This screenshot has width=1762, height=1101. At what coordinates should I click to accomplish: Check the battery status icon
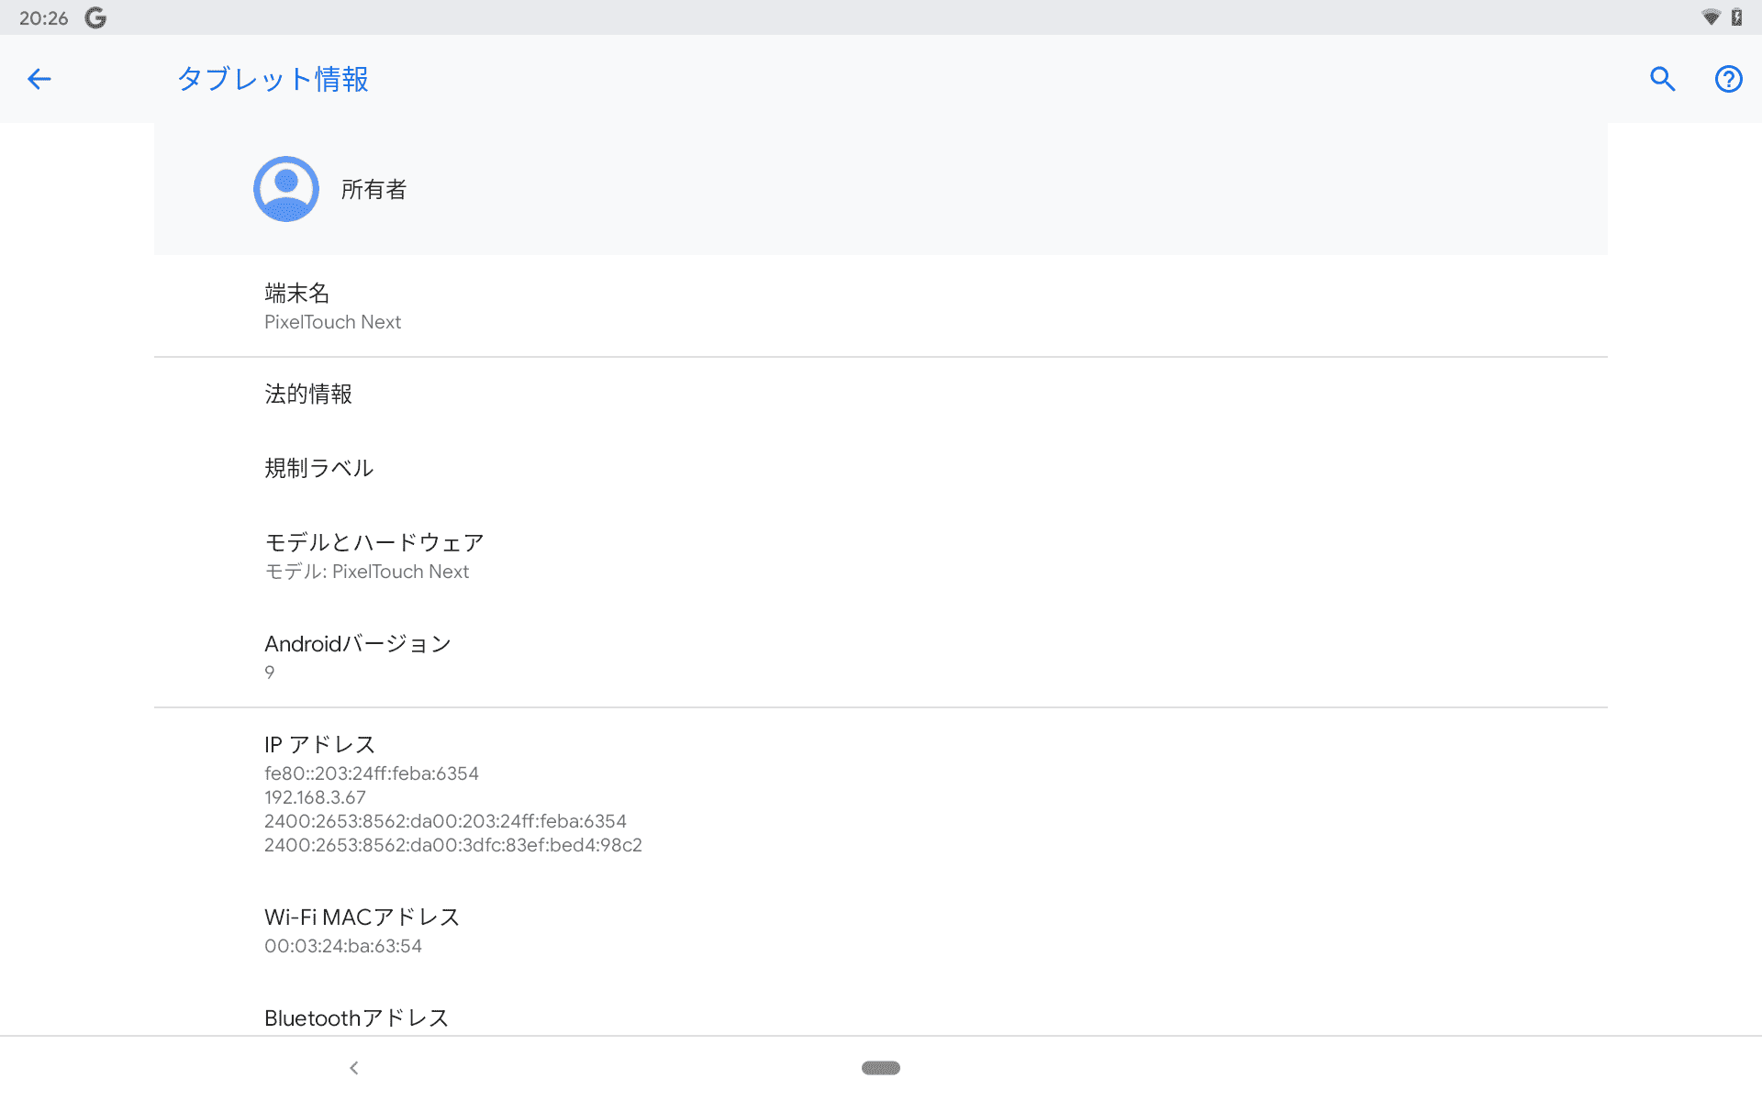click(x=1736, y=17)
